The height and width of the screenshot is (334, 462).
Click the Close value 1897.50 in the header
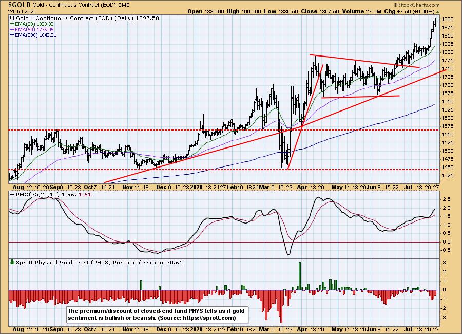tap(329, 11)
